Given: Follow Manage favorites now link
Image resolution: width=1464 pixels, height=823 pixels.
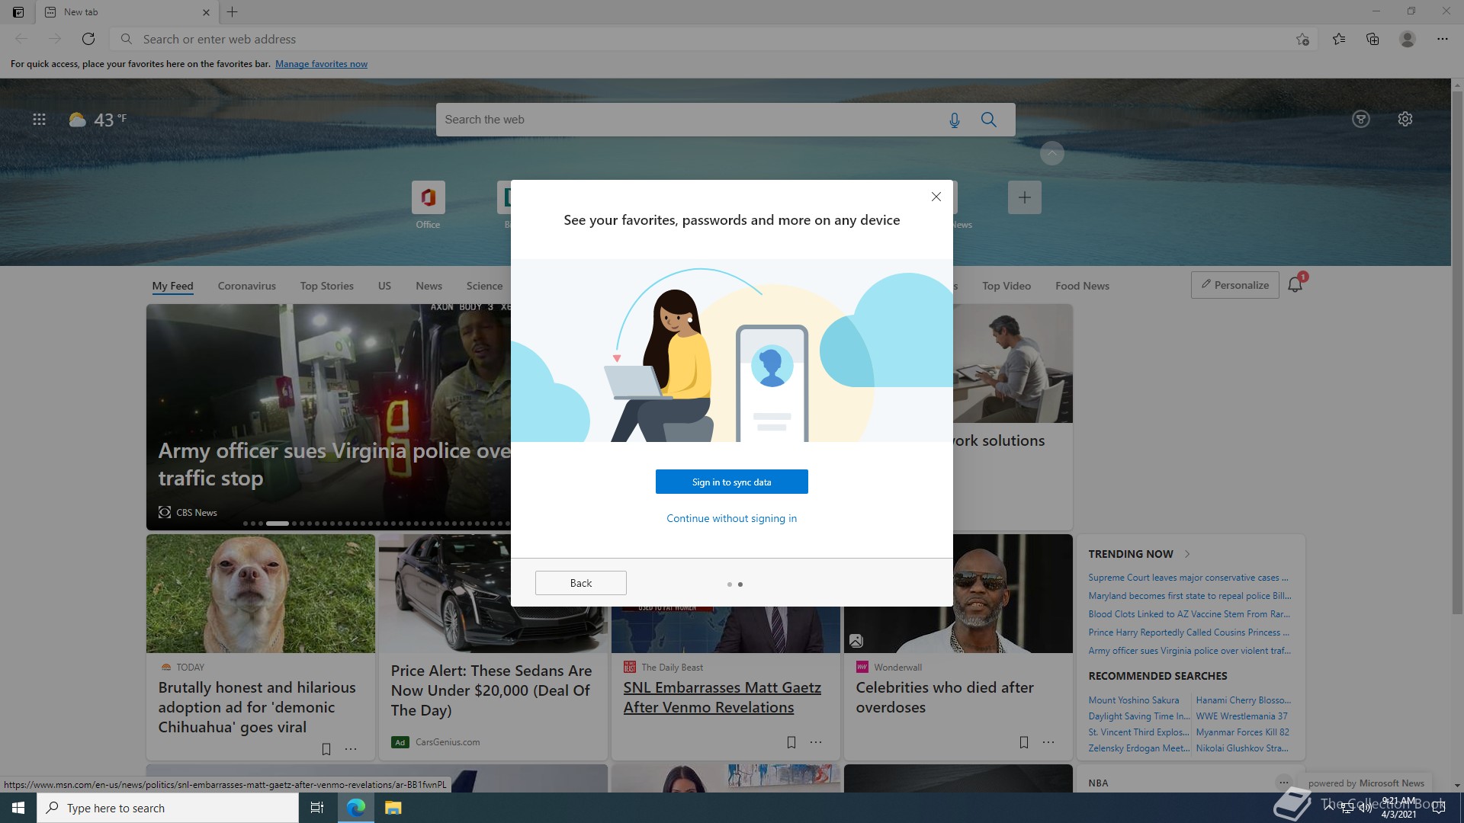Looking at the screenshot, I should point(321,64).
